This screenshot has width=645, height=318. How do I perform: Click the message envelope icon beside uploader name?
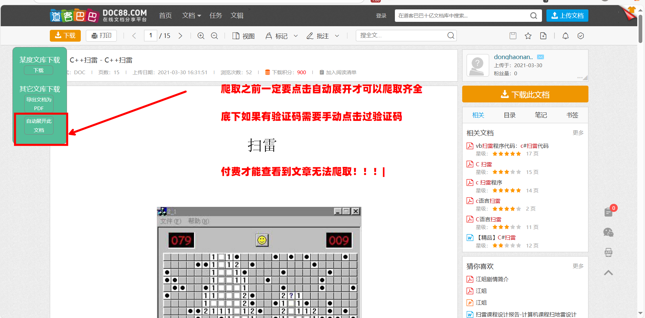click(x=541, y=57)
